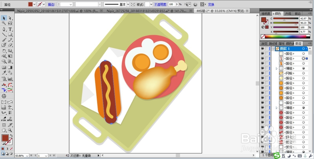
Task: Select the Type tool
Action: pos(10,29)
